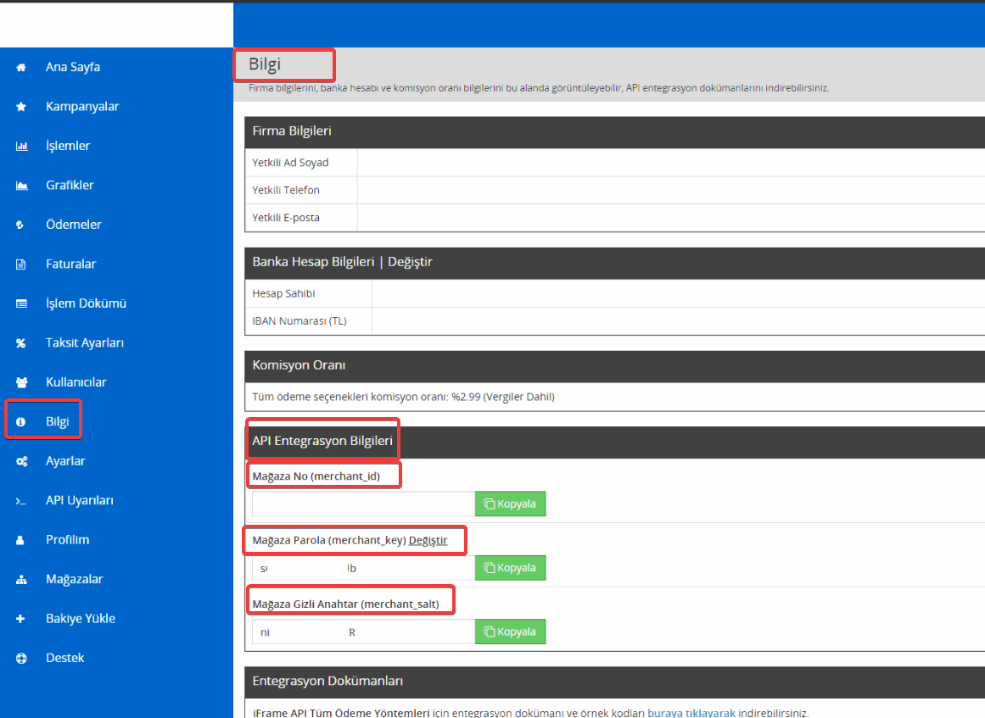Copy merchant_key using its Kopyala button
Viewport: 985px width, 718px height.
[x=510, y=568]
